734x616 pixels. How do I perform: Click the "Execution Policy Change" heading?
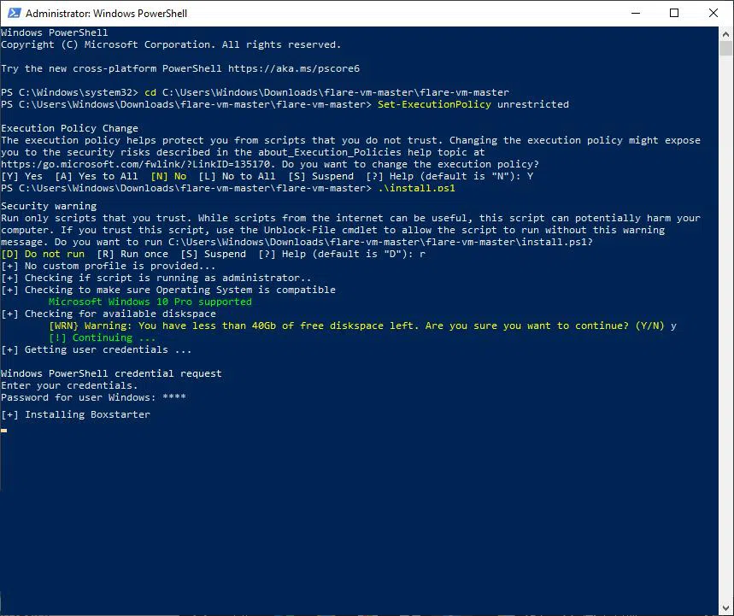[70, 128]
